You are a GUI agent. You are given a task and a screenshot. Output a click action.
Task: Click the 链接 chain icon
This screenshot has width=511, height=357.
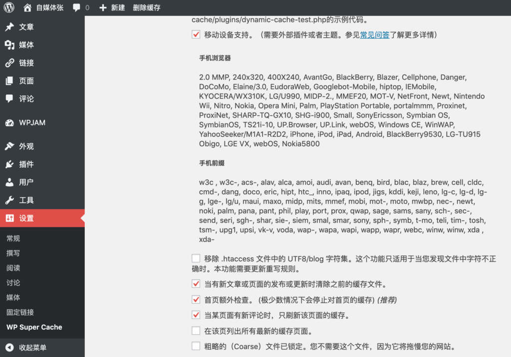9,63
